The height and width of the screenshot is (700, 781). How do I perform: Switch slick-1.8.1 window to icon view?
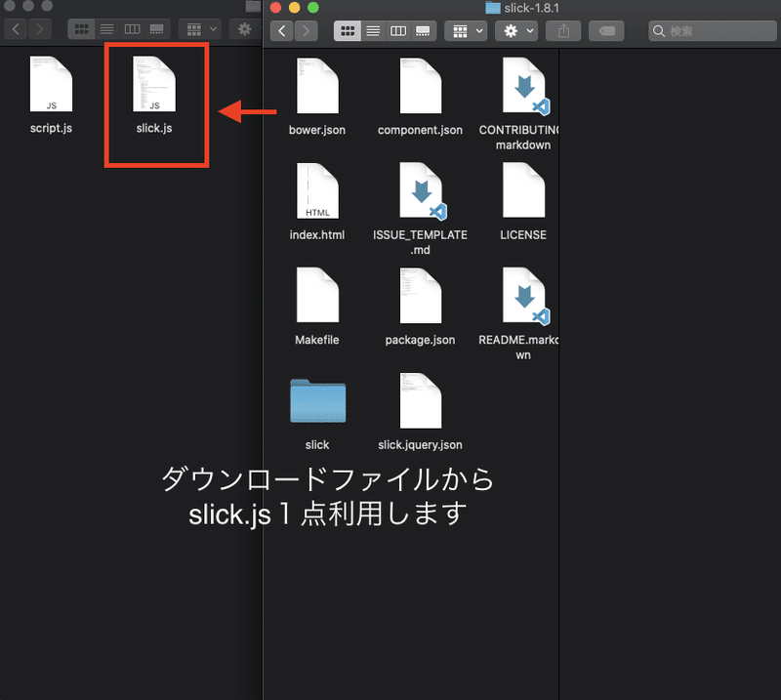pos(348,31)
